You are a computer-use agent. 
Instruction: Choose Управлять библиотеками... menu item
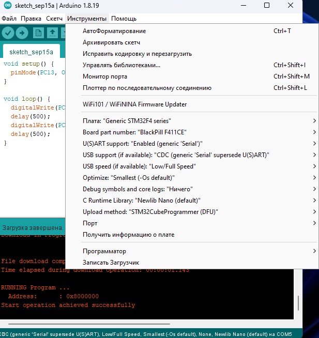point(192,65)
